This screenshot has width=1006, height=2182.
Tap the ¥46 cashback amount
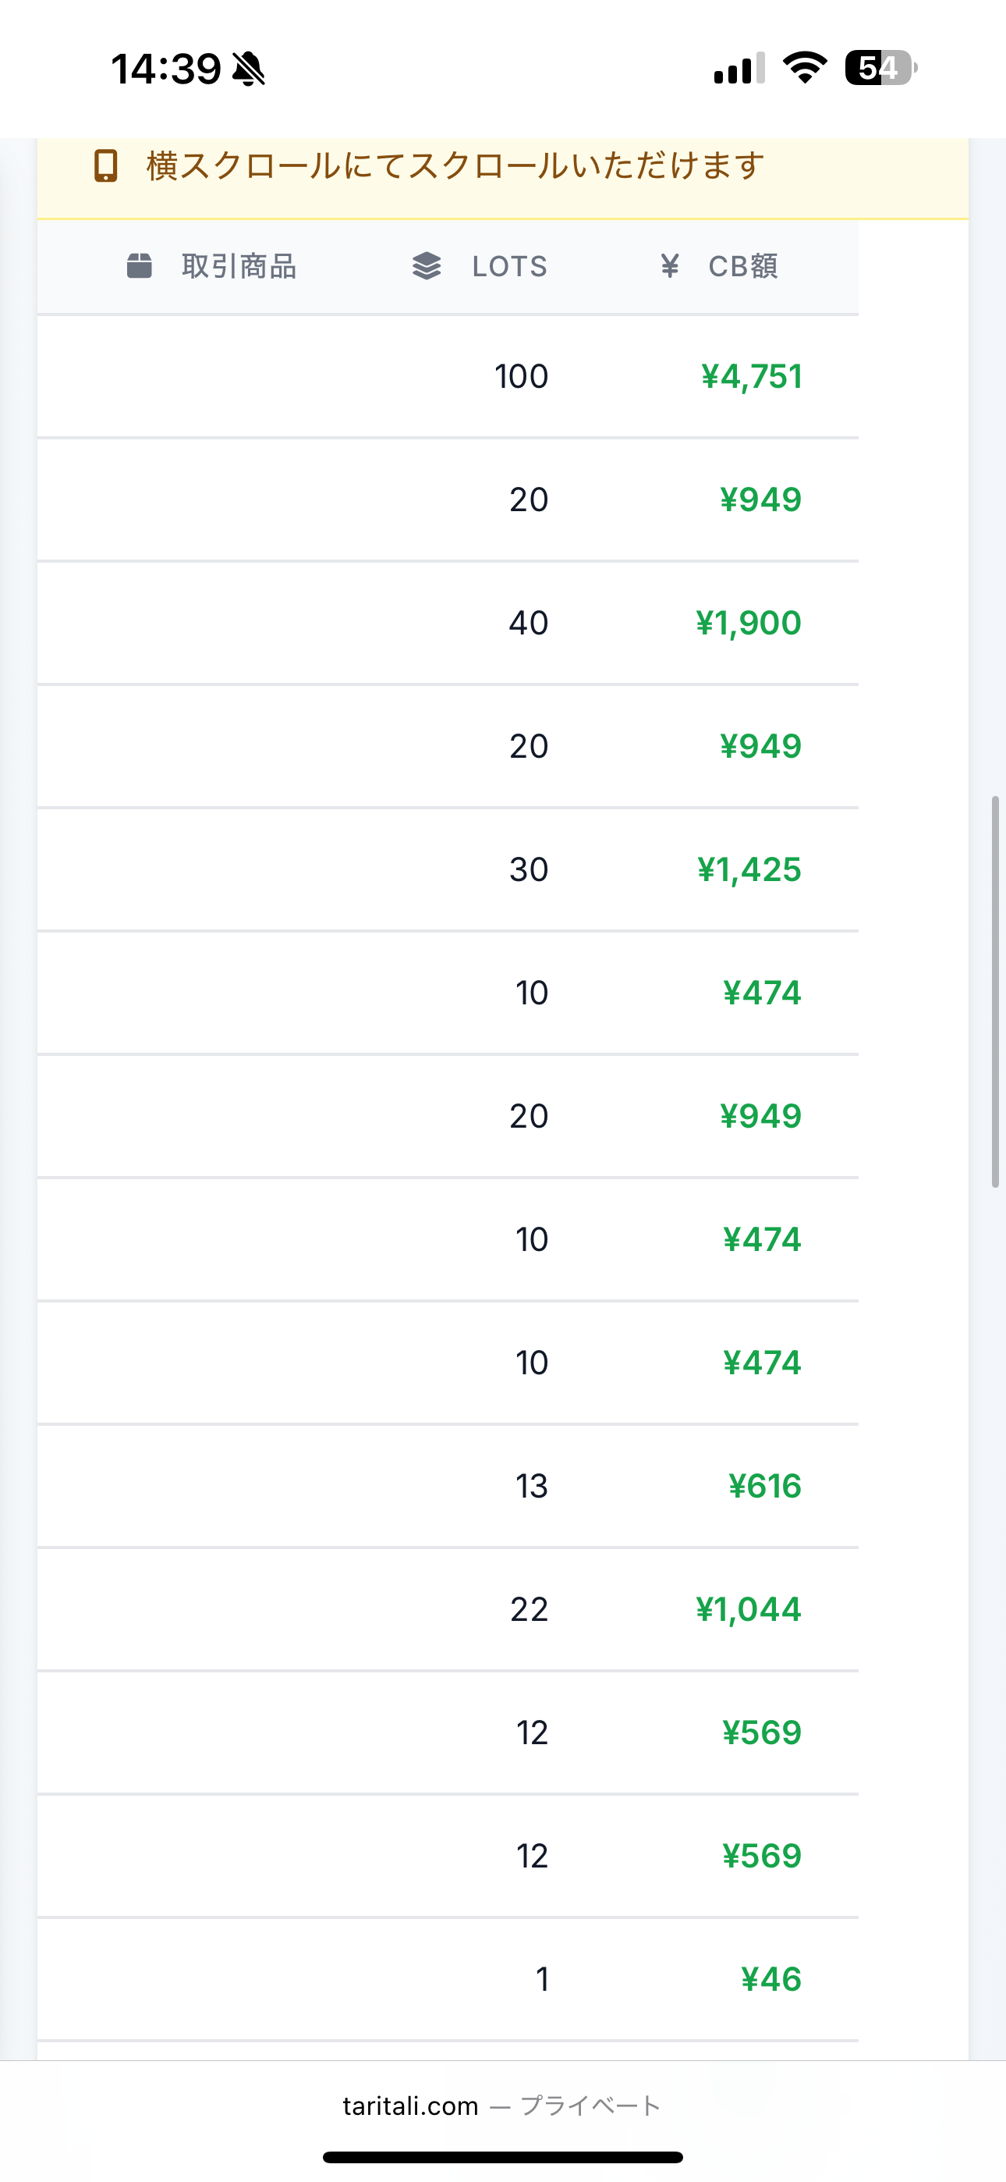771,1979
